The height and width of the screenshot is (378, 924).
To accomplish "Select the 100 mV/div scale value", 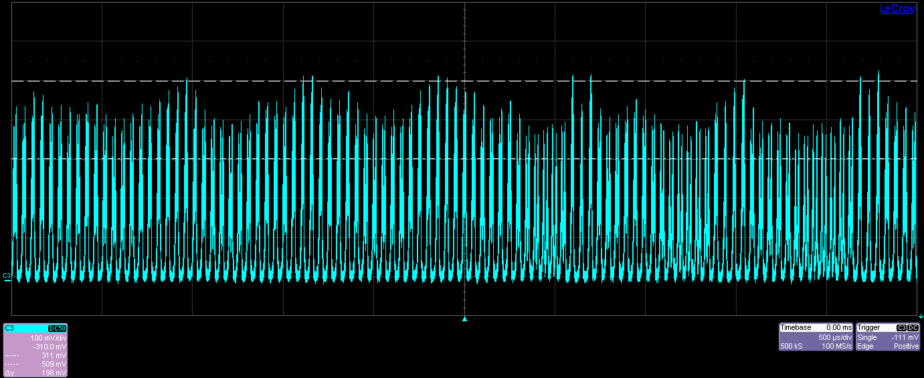I will click(48, 338).
